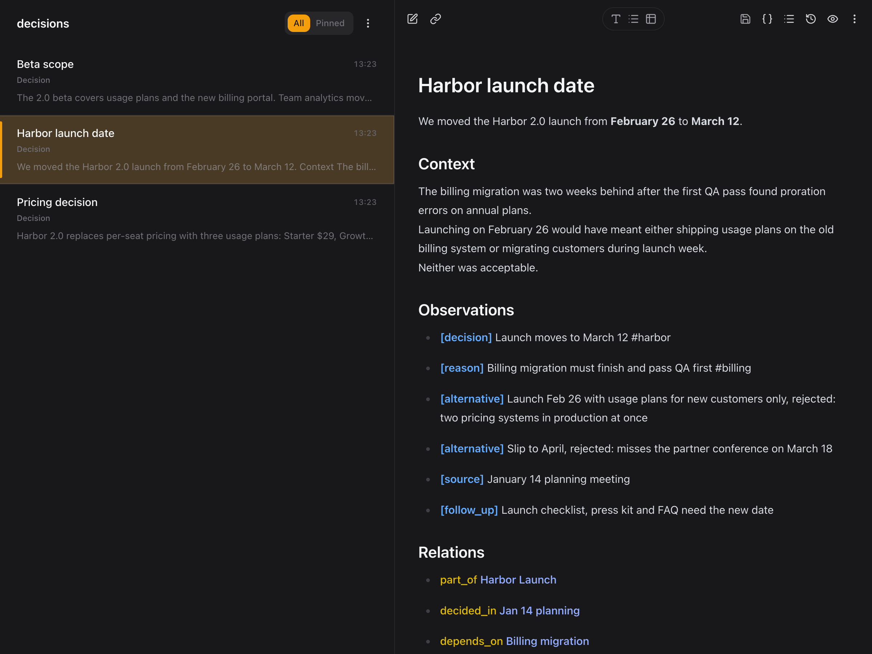
Task: Click the new note pencil icon
Action: (412, 19)
